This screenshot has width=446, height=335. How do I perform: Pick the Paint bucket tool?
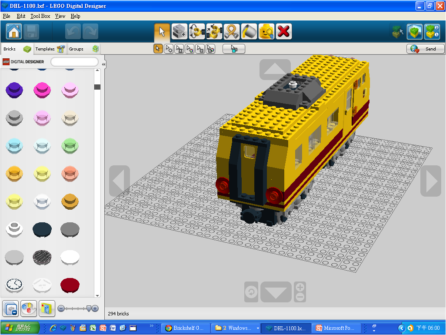[x=249, y=32]
